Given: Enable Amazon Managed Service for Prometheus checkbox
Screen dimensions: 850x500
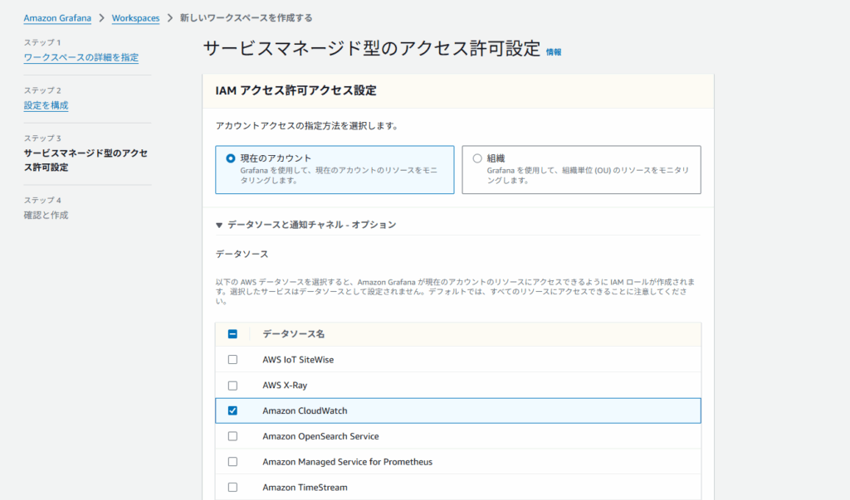Looking at the screenshot, I should pos(232,462).
